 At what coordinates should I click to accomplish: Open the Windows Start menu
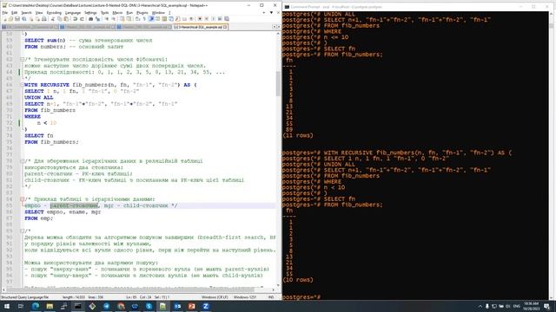pyautogui.click(x=7, y=306)
